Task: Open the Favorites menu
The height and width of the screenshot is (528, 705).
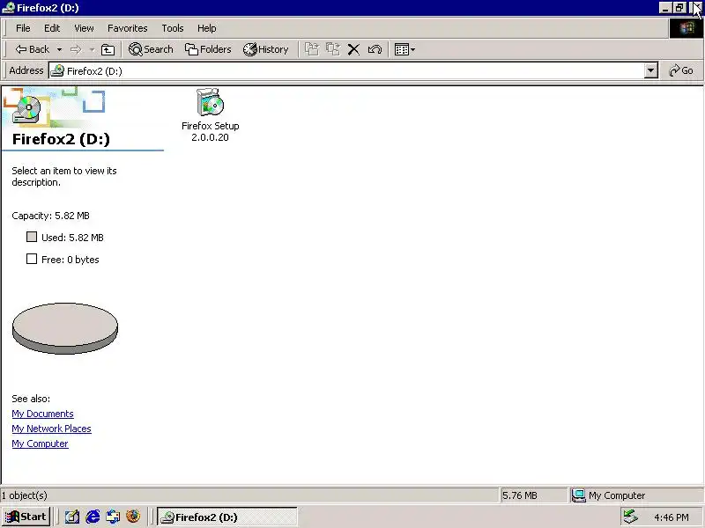Action: 127,28
